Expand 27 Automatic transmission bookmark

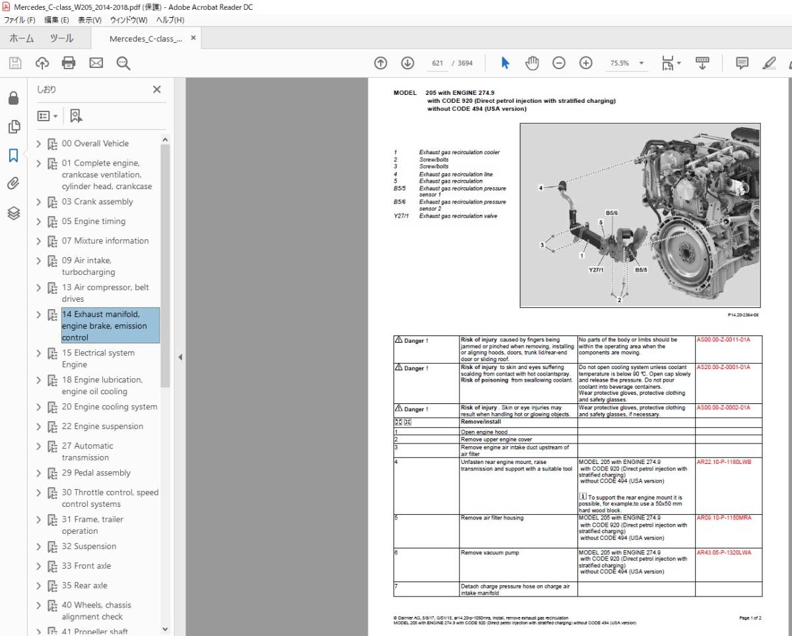[x=38, y=446]
